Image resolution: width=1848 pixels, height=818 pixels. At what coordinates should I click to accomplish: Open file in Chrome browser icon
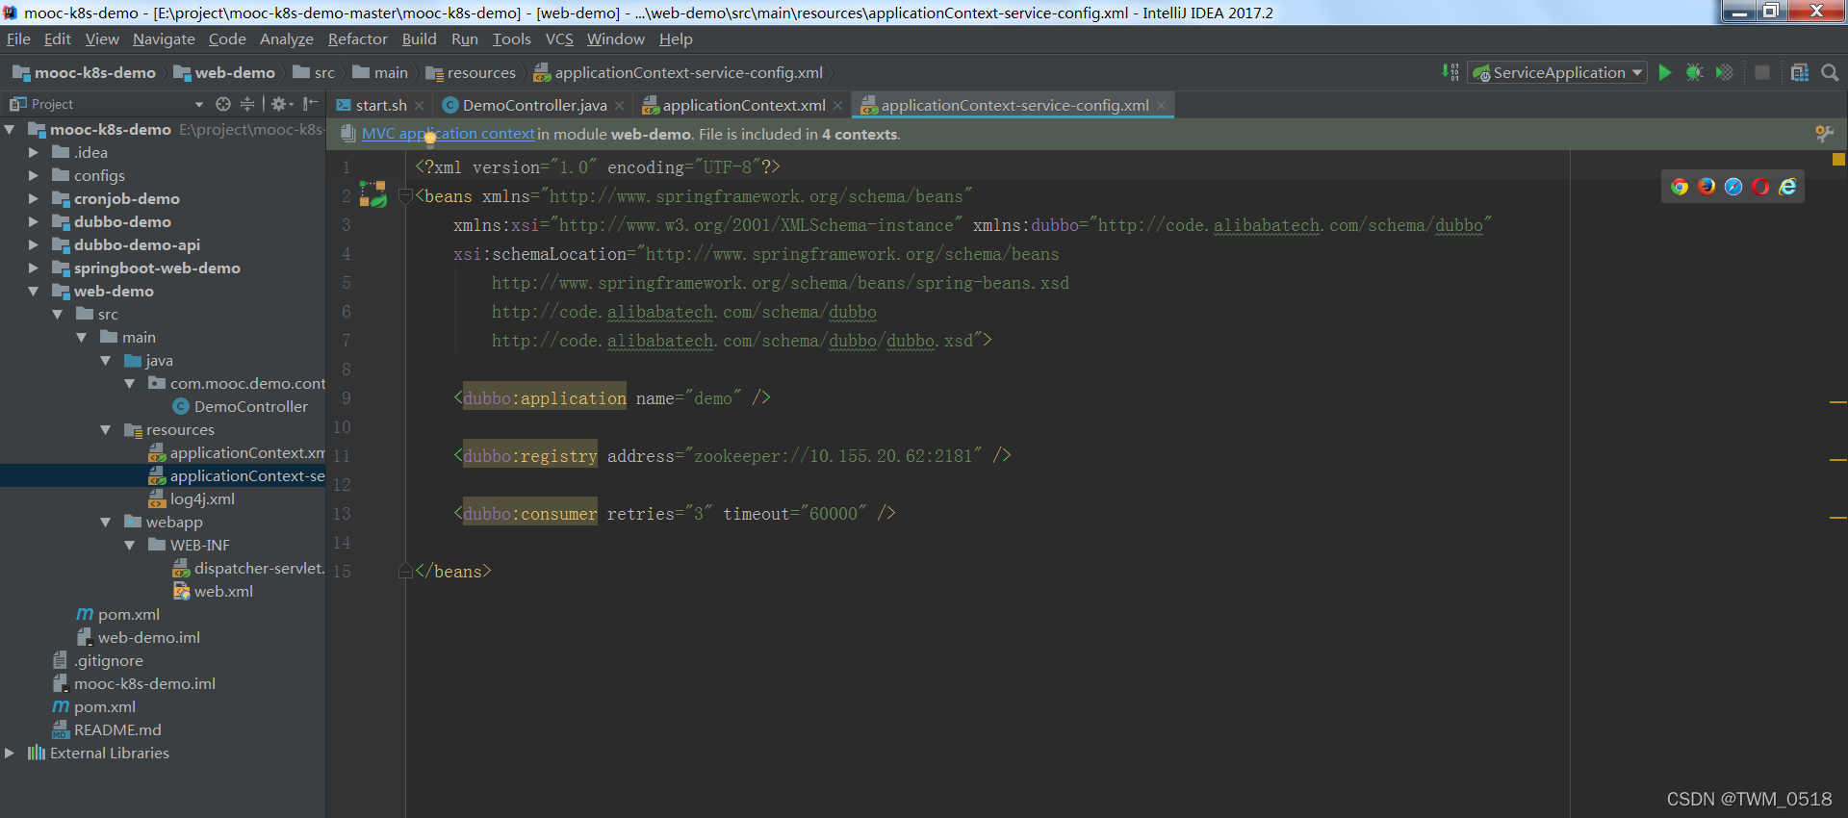[1680, 187]
